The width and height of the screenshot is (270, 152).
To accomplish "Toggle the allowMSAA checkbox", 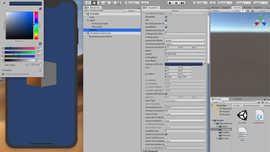I will coord(166,27).
